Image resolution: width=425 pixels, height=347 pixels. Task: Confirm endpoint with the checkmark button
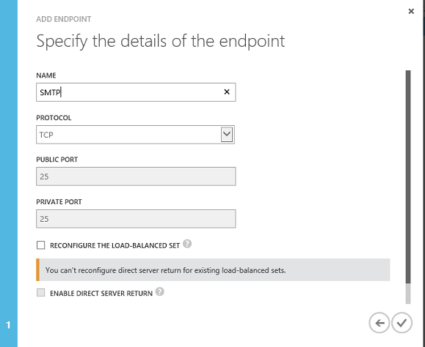pyautogui.click(x=402, y=323)
